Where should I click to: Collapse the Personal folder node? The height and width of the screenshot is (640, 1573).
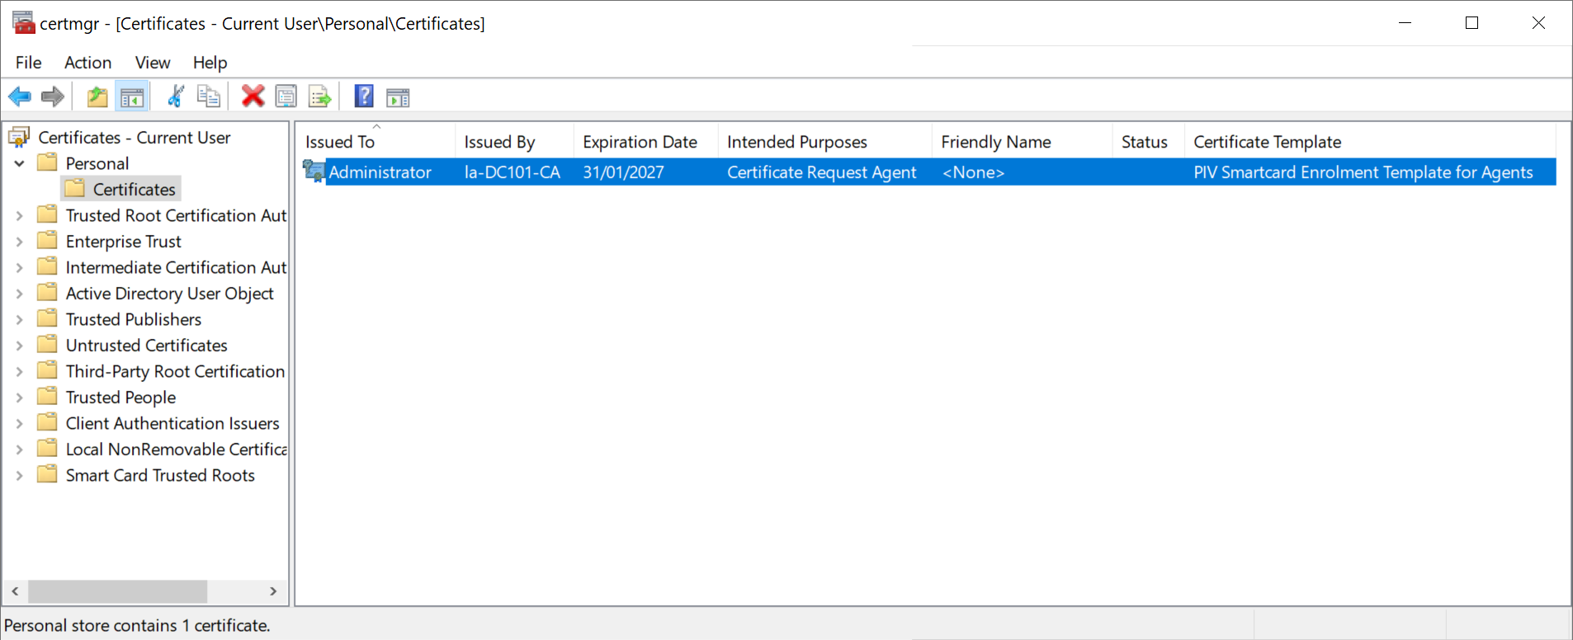(x=20, y=163)
